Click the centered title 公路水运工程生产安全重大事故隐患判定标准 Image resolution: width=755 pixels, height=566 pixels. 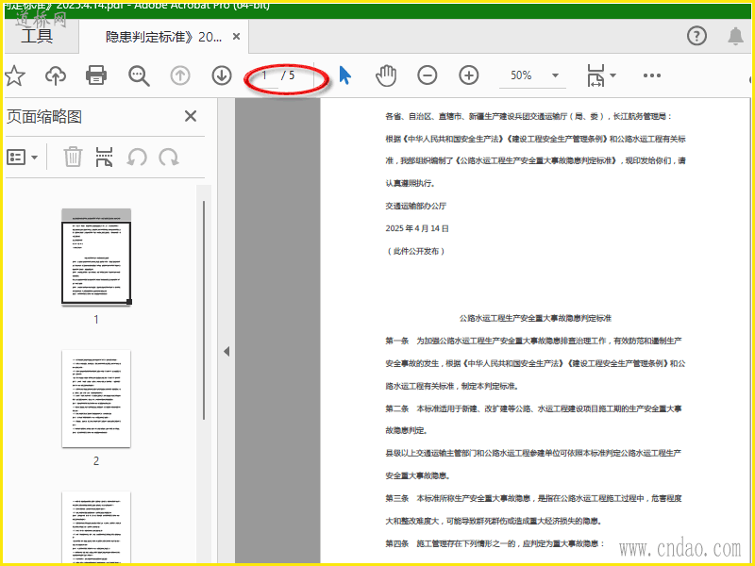pos(535,318)
